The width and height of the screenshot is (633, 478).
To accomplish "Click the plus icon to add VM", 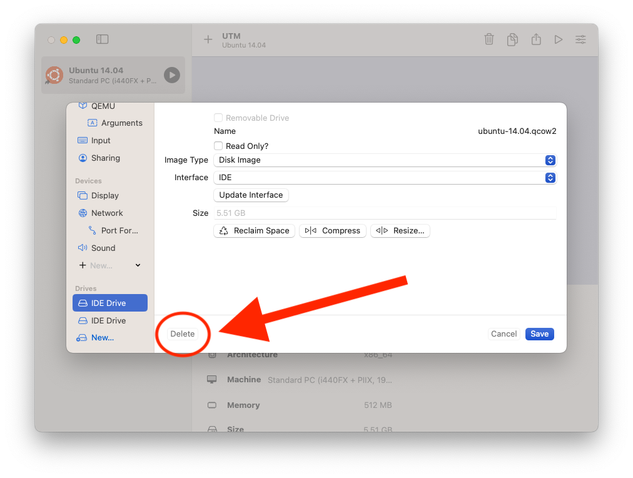I will click(208, 39).
